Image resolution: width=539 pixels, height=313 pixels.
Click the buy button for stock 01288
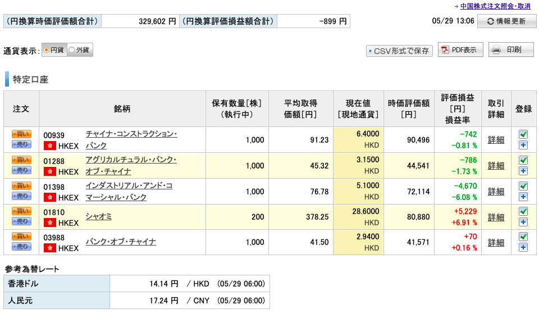[x=21, y=160]
